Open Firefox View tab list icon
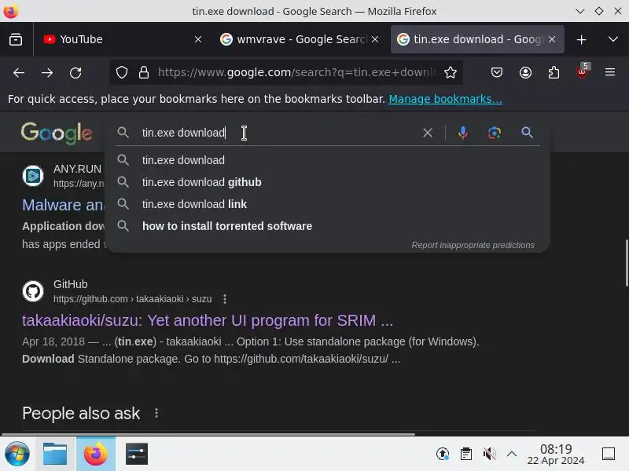 click(16, 39)
